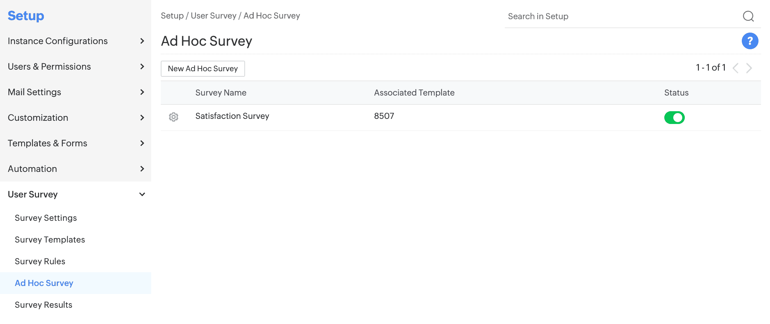Select Survey Rules menu item
This screenshot has height=324, width=770.
(40, 261)
